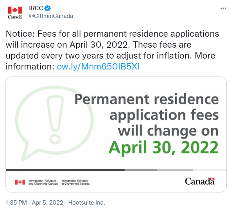Open the IRCC profile avatar
Screen dimensions: 233x212
pyautogui.click(x=15, y=12)
